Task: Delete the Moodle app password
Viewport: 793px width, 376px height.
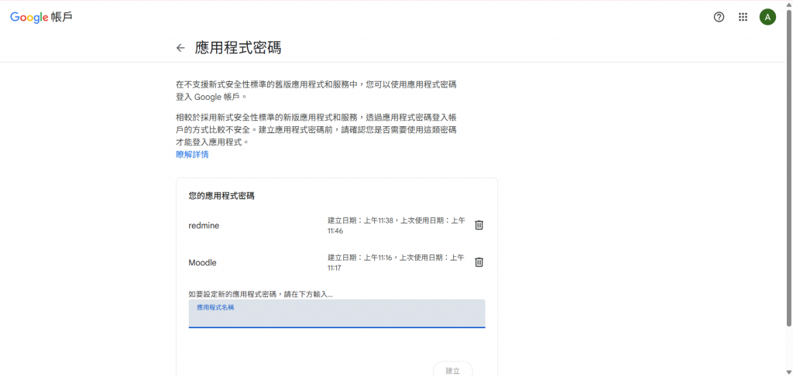Action: pyautogui.click(x=479, y=262)
